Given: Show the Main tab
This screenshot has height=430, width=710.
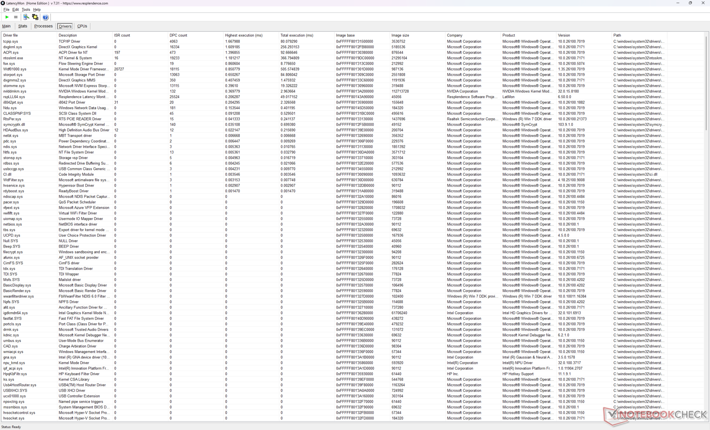Looking at the screenshot, I should click(6, 26).
